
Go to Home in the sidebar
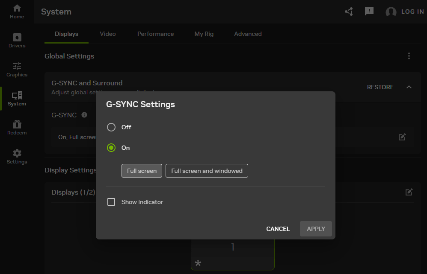[x=17, y=12]
